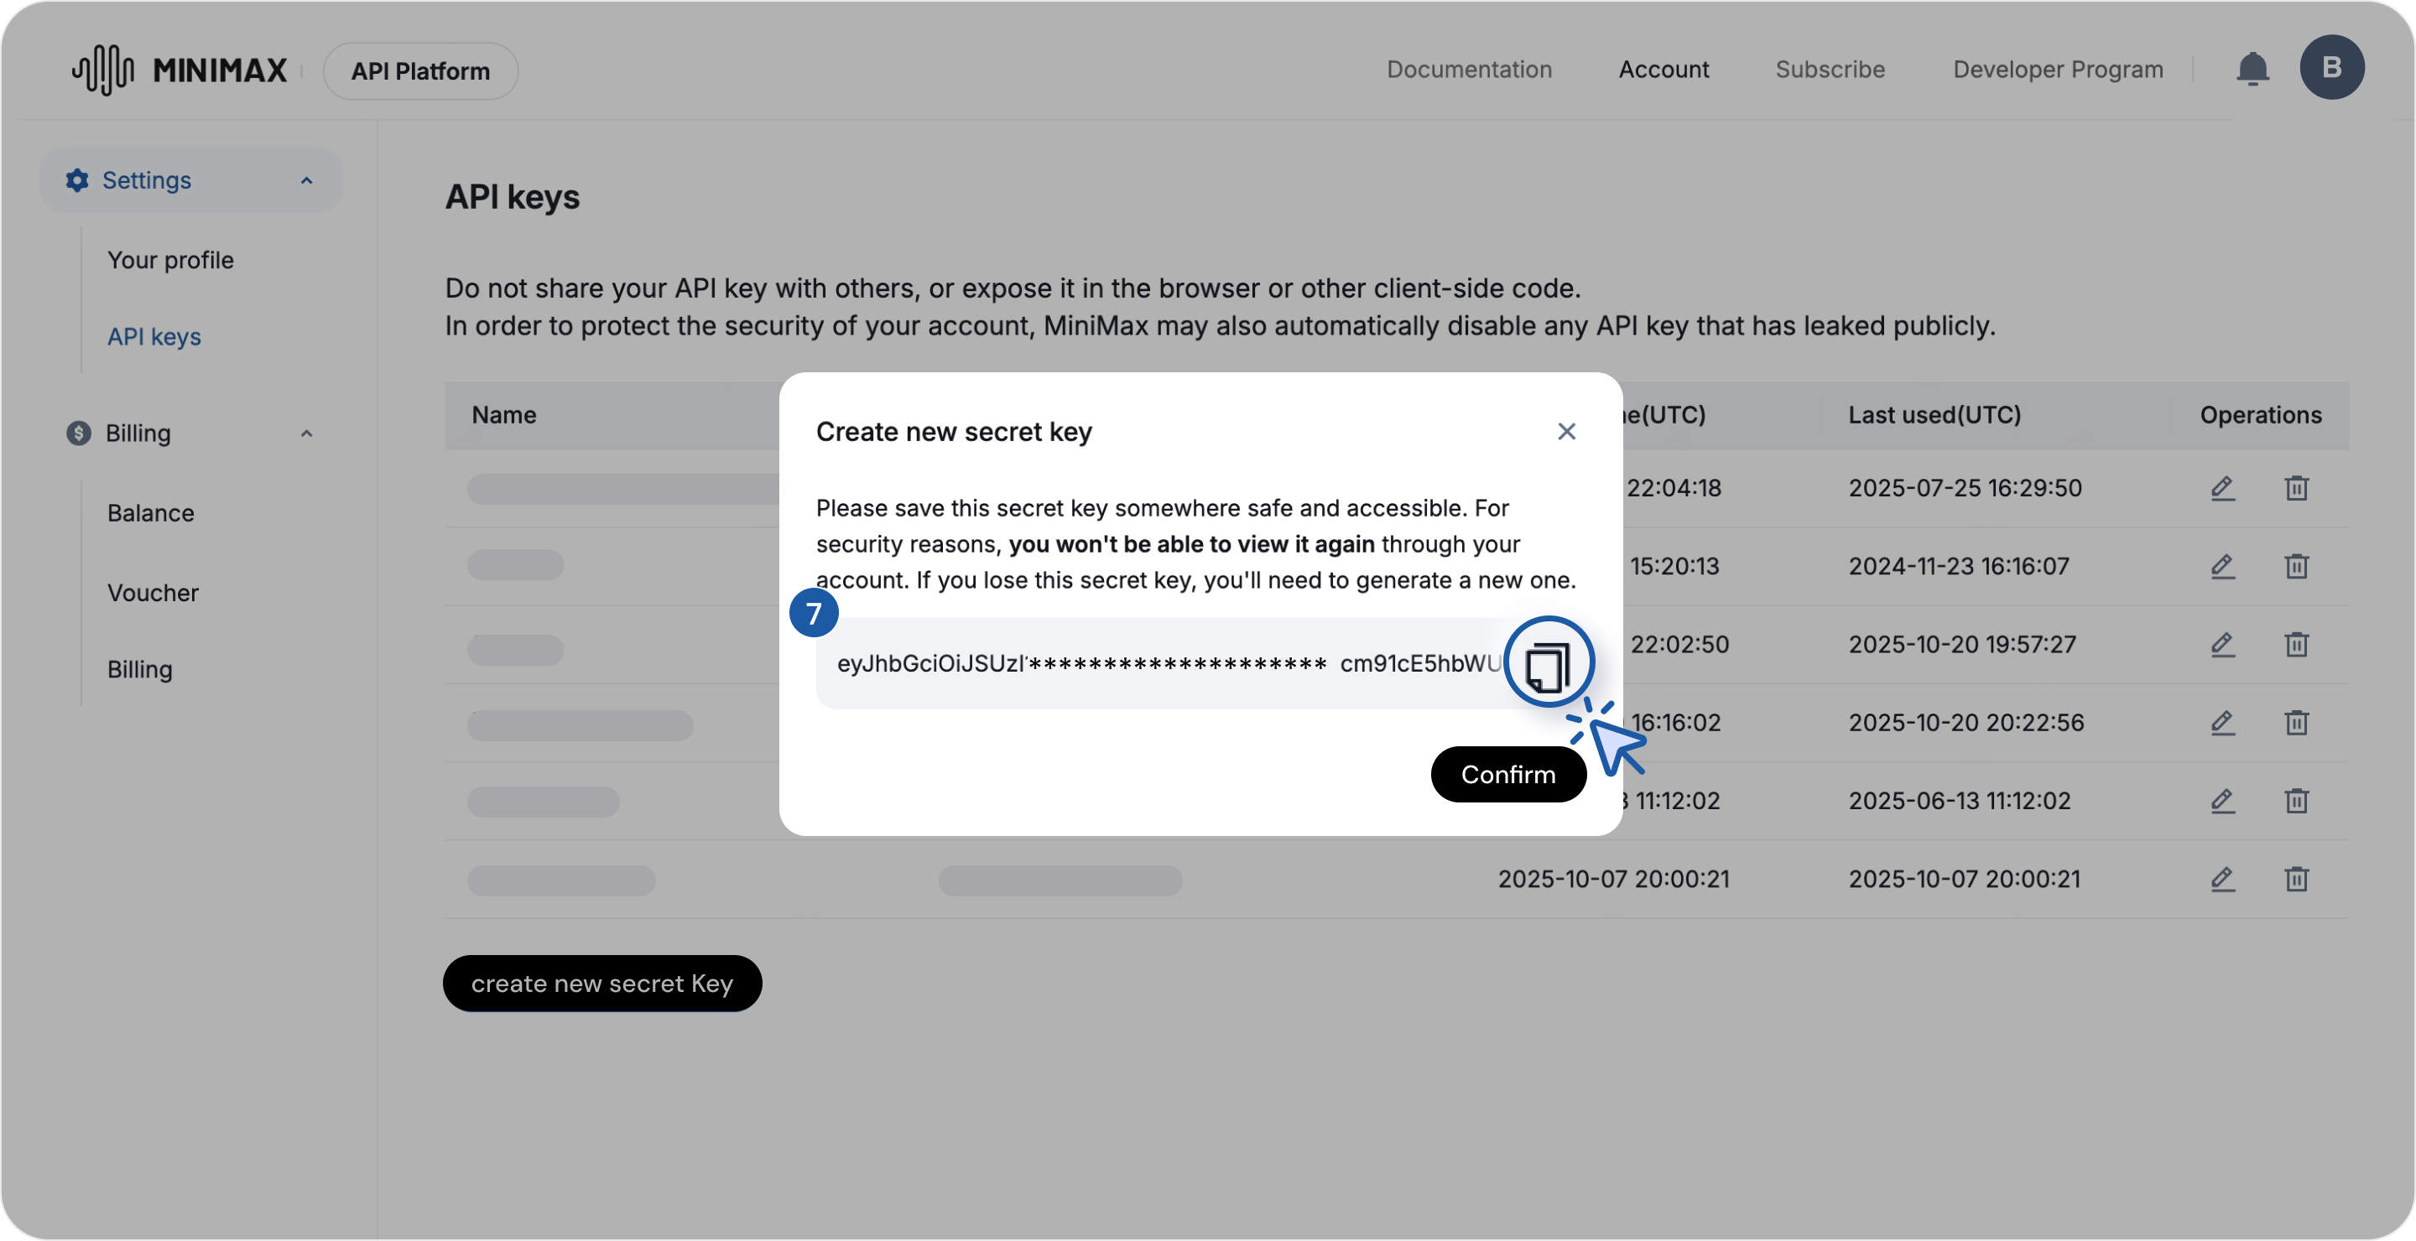Edit the key last used 2024-11-23
2416x1241 pixels.
coord(2222,566)
